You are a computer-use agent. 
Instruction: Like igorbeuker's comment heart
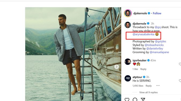[x=180, y=64]
